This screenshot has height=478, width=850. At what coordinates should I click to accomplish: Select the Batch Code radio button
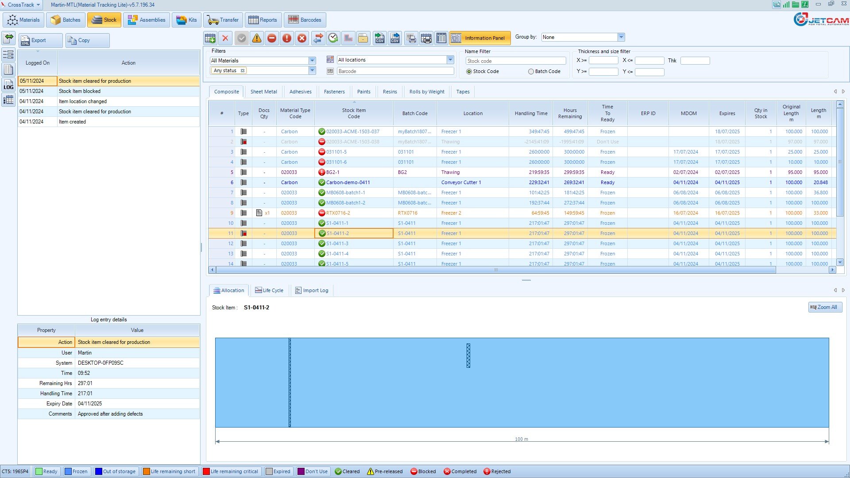530,71
